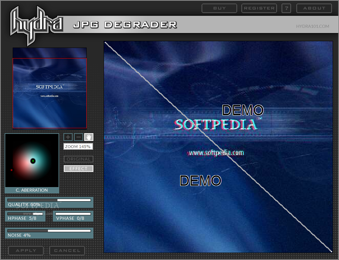The height and width of the screenshot is (260, 339).
Task: Open the REGISTER dialog
Action: [x=259, y=8]
